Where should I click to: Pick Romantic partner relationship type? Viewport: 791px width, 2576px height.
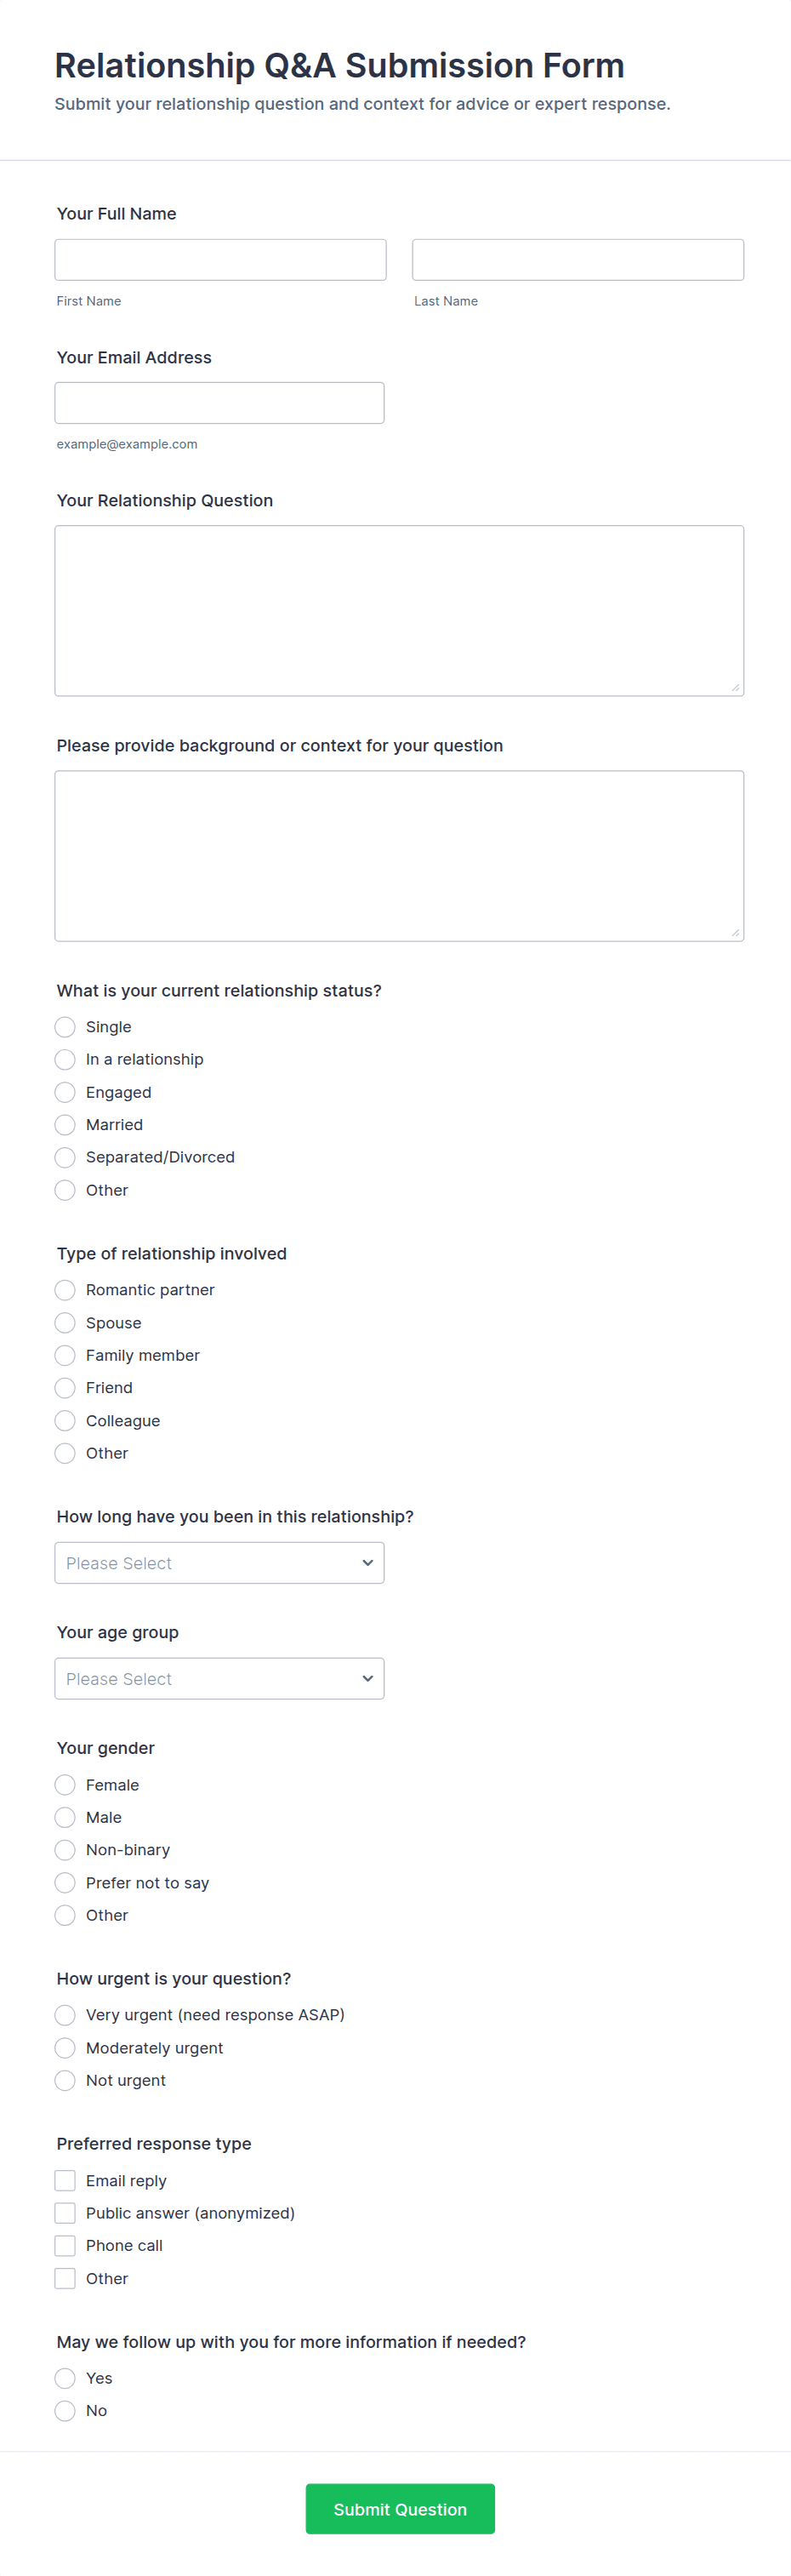coord(65,1290)
